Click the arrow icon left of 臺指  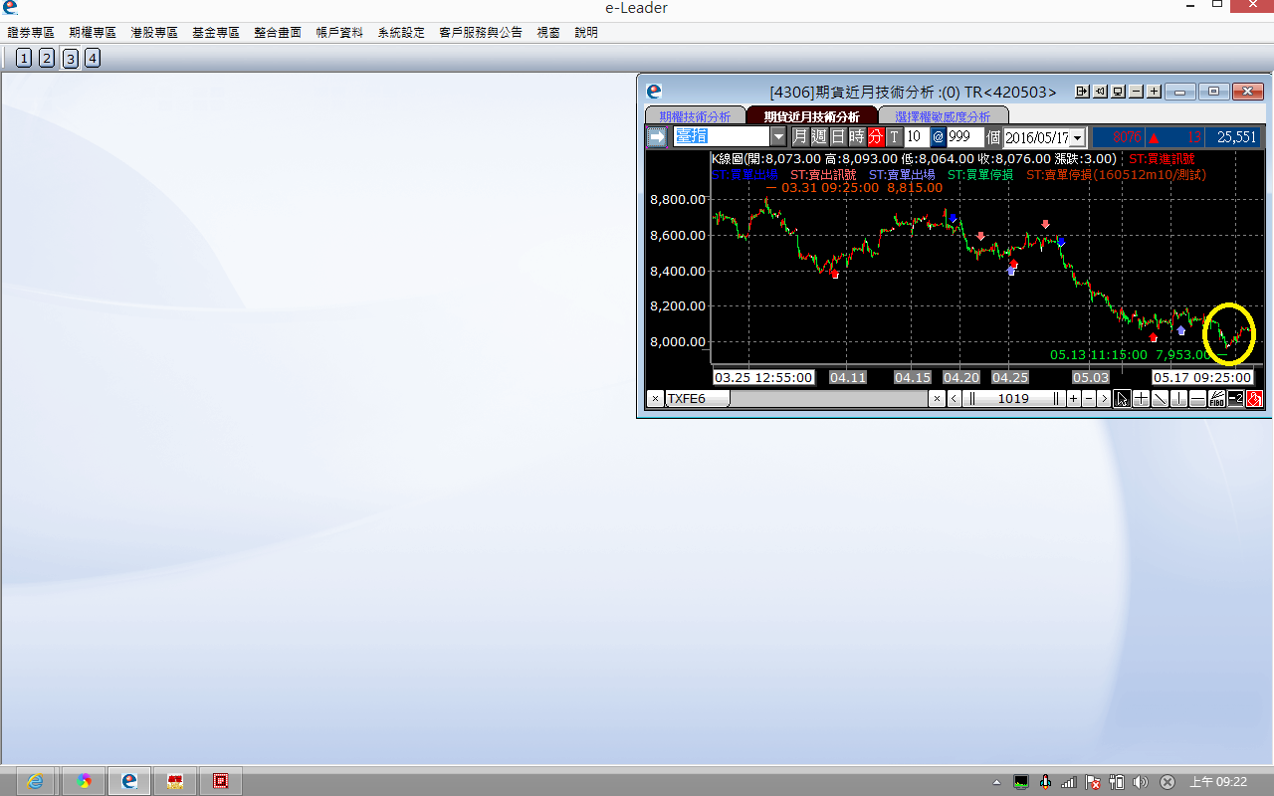tap(657, 137)
